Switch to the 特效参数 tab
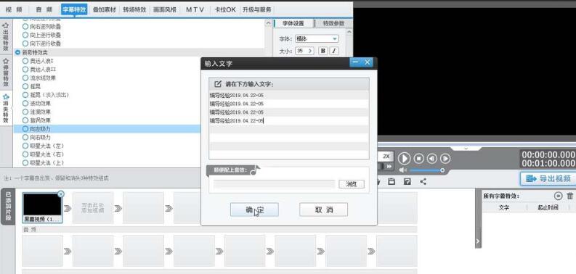This screenshot has height=274, width=576. tap(333, 23)
